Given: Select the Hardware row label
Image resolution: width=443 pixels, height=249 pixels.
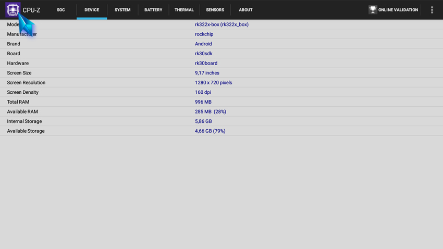Looking at the screenshot, I should [18, 63].
